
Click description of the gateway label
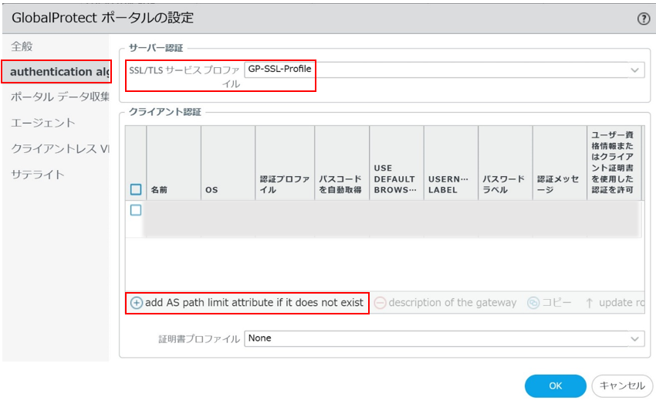[x=452, y=303]
